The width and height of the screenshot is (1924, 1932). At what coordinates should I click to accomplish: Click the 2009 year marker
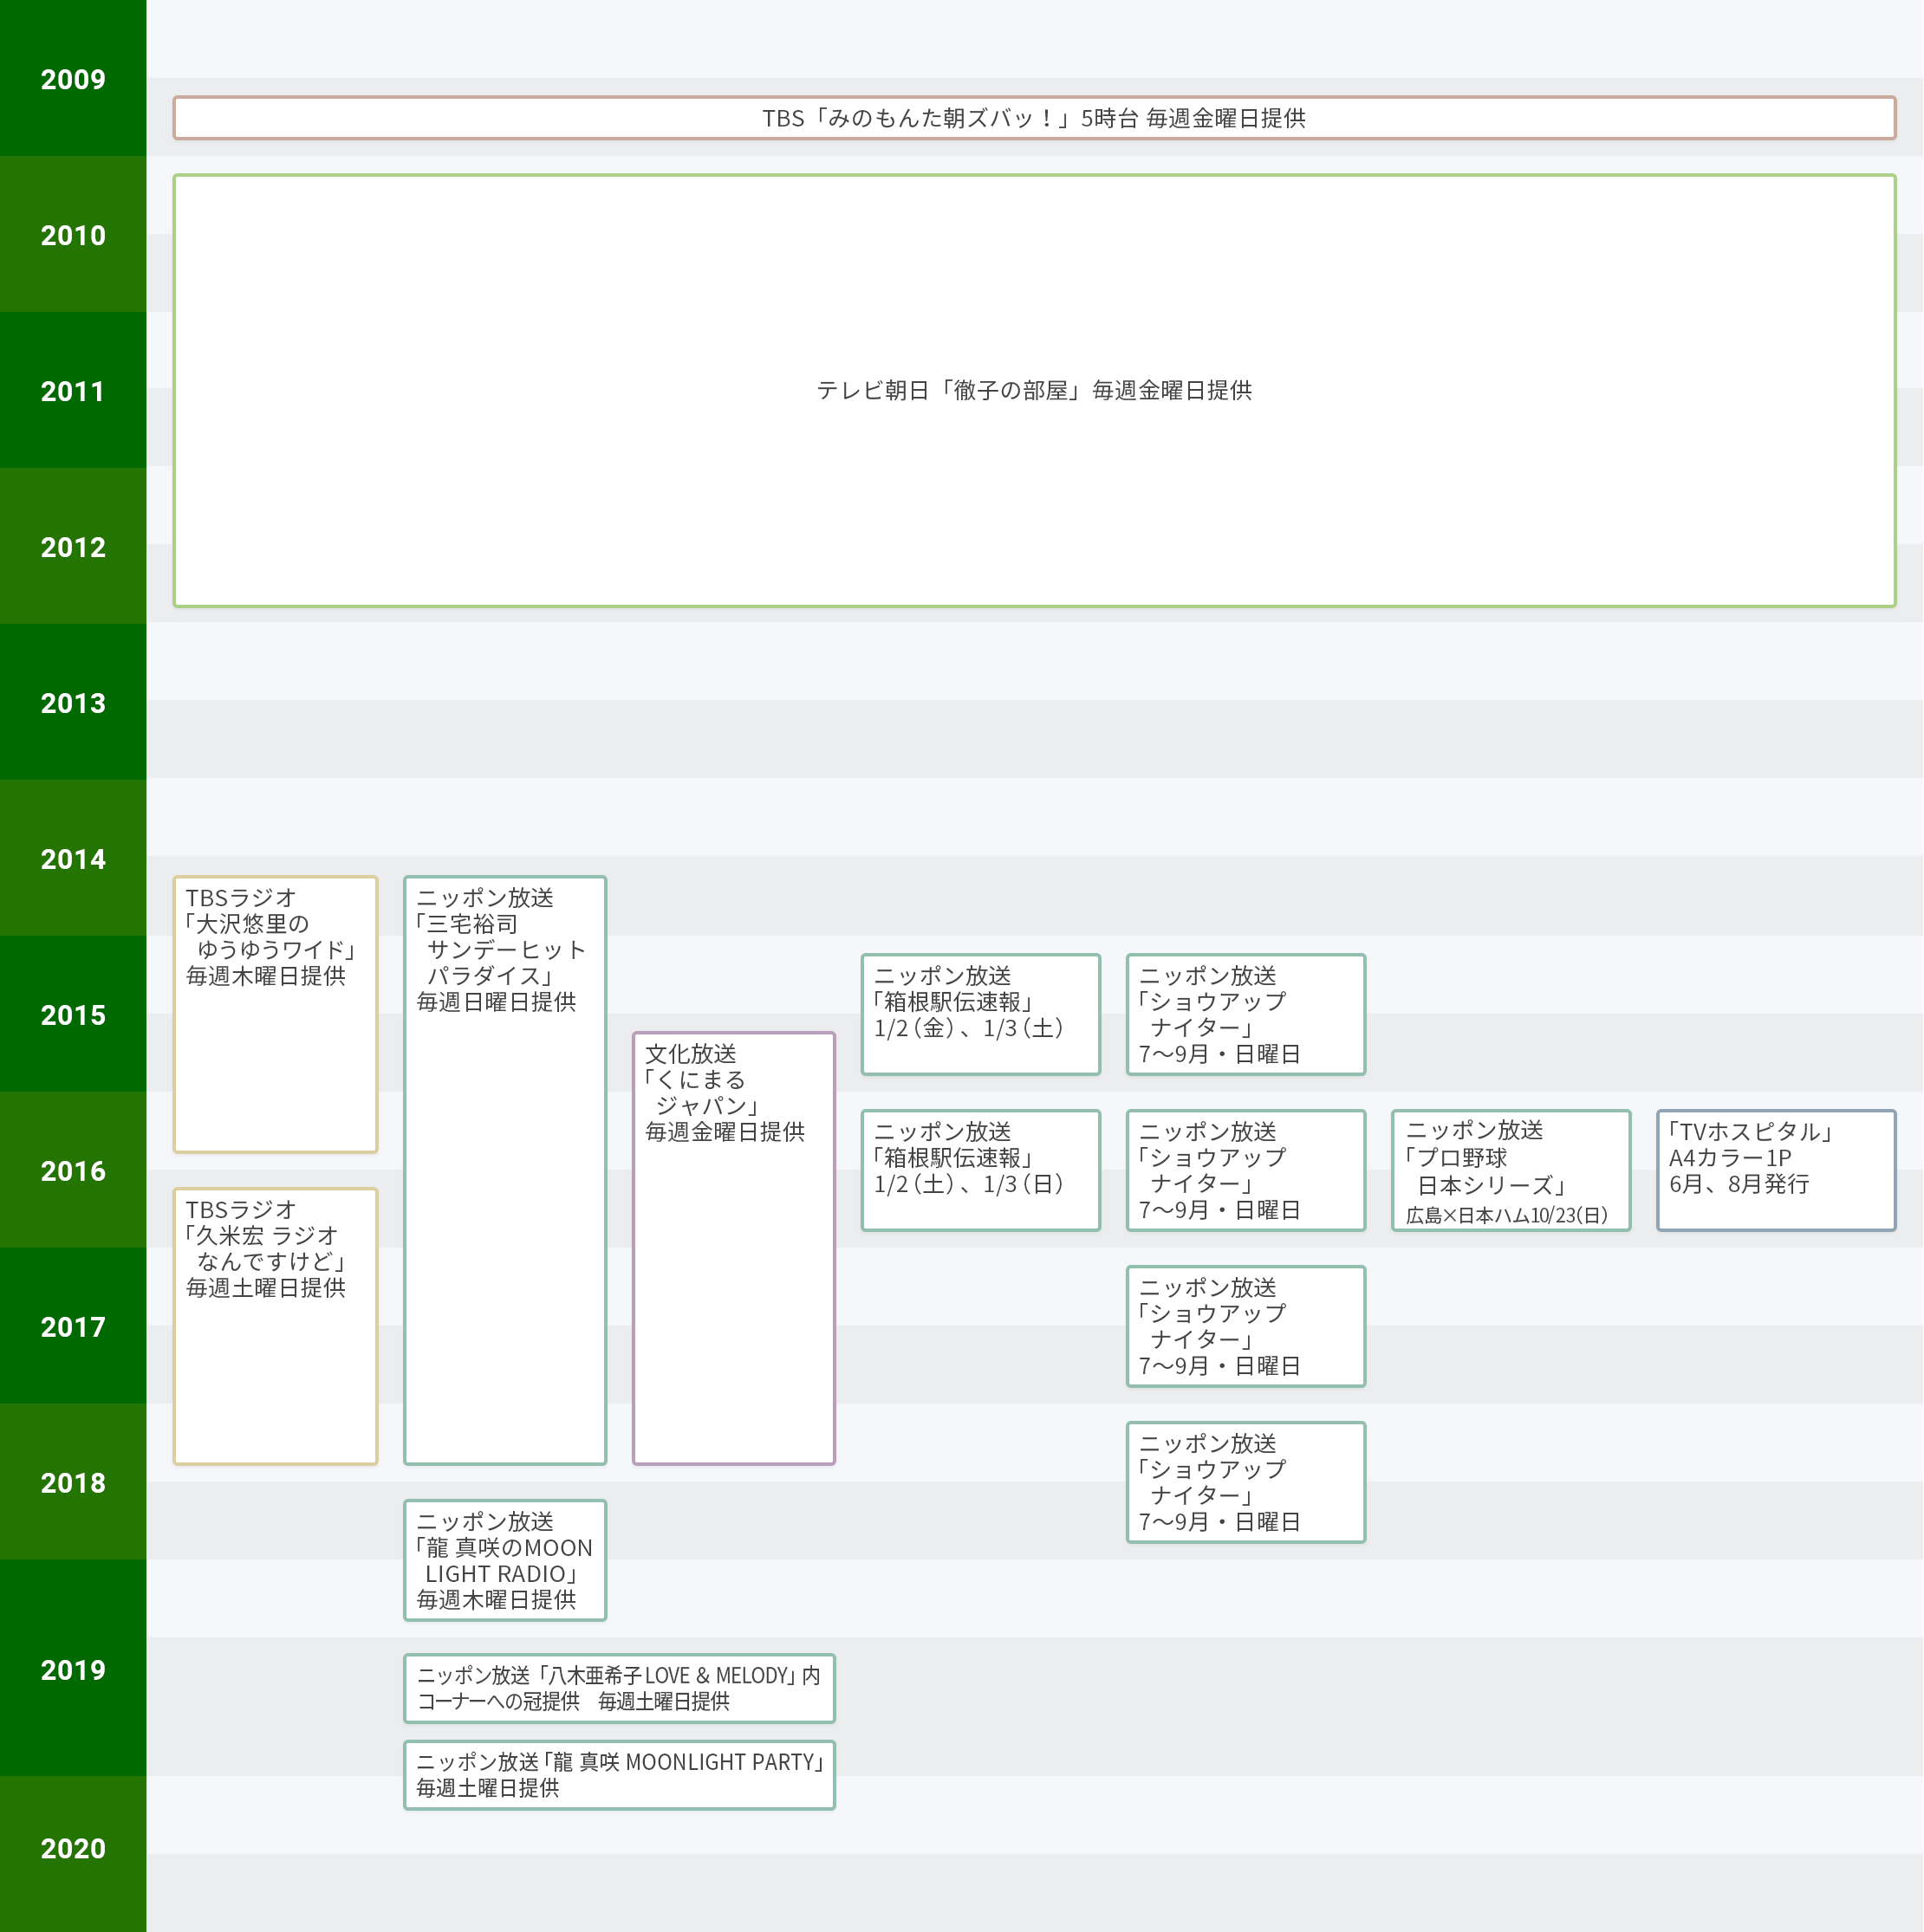coord(73,79)
